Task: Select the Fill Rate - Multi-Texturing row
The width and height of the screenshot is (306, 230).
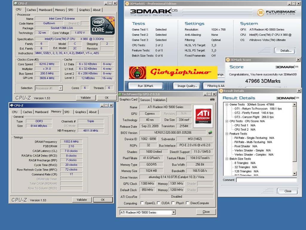Action: pos(253,142)
